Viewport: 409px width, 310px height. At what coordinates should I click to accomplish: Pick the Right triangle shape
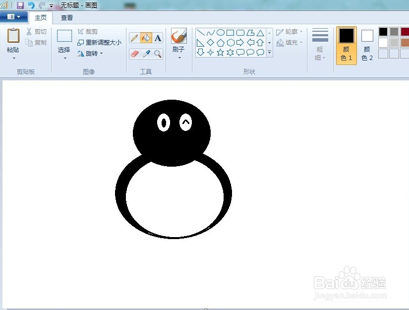200,43
